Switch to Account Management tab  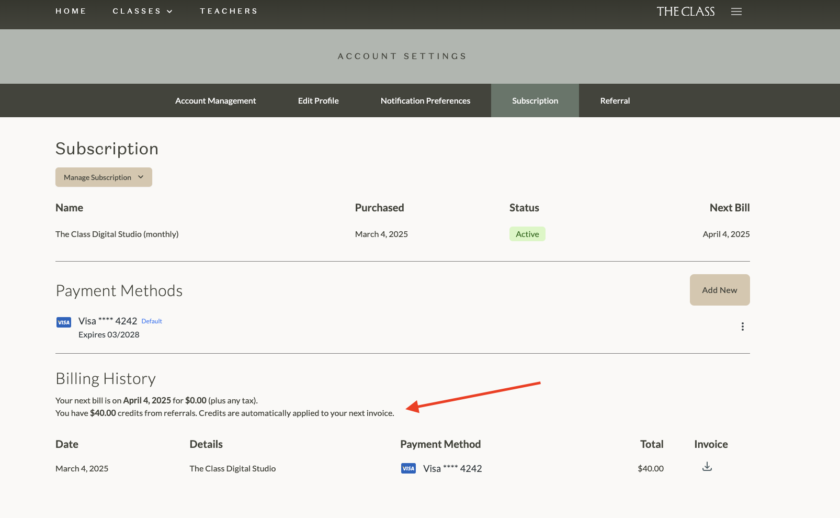215,100
